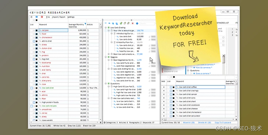The image size is (268, 135).
Task: Collapse the A Healthy Plan For... paragraph
Action: pyautogui.click(x=112, y=42)
